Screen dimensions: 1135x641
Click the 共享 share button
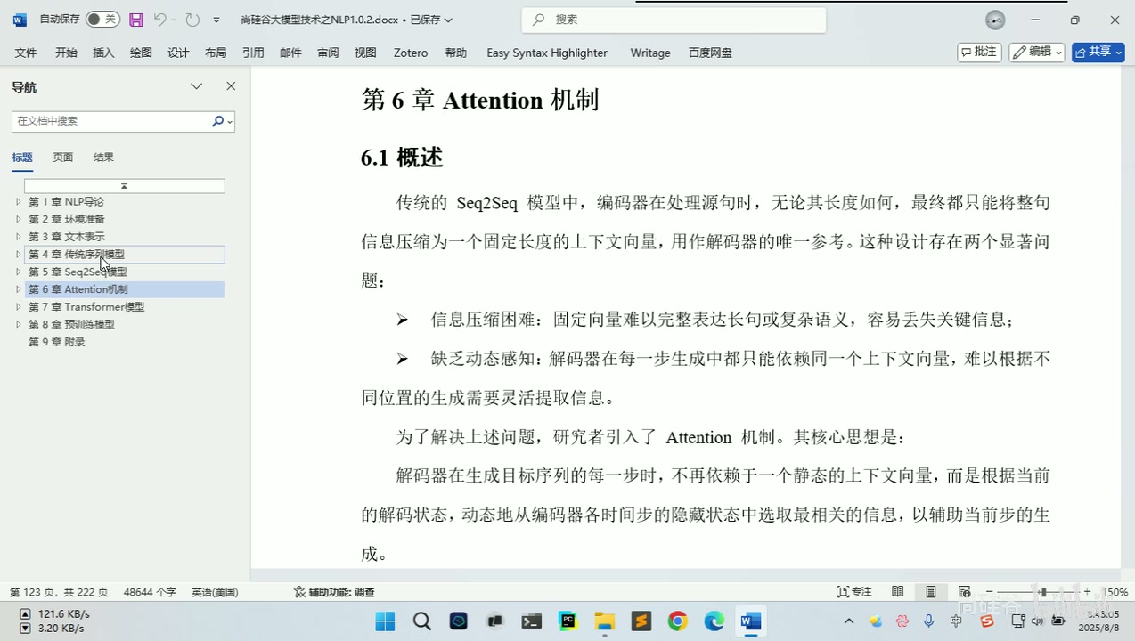1098,53
